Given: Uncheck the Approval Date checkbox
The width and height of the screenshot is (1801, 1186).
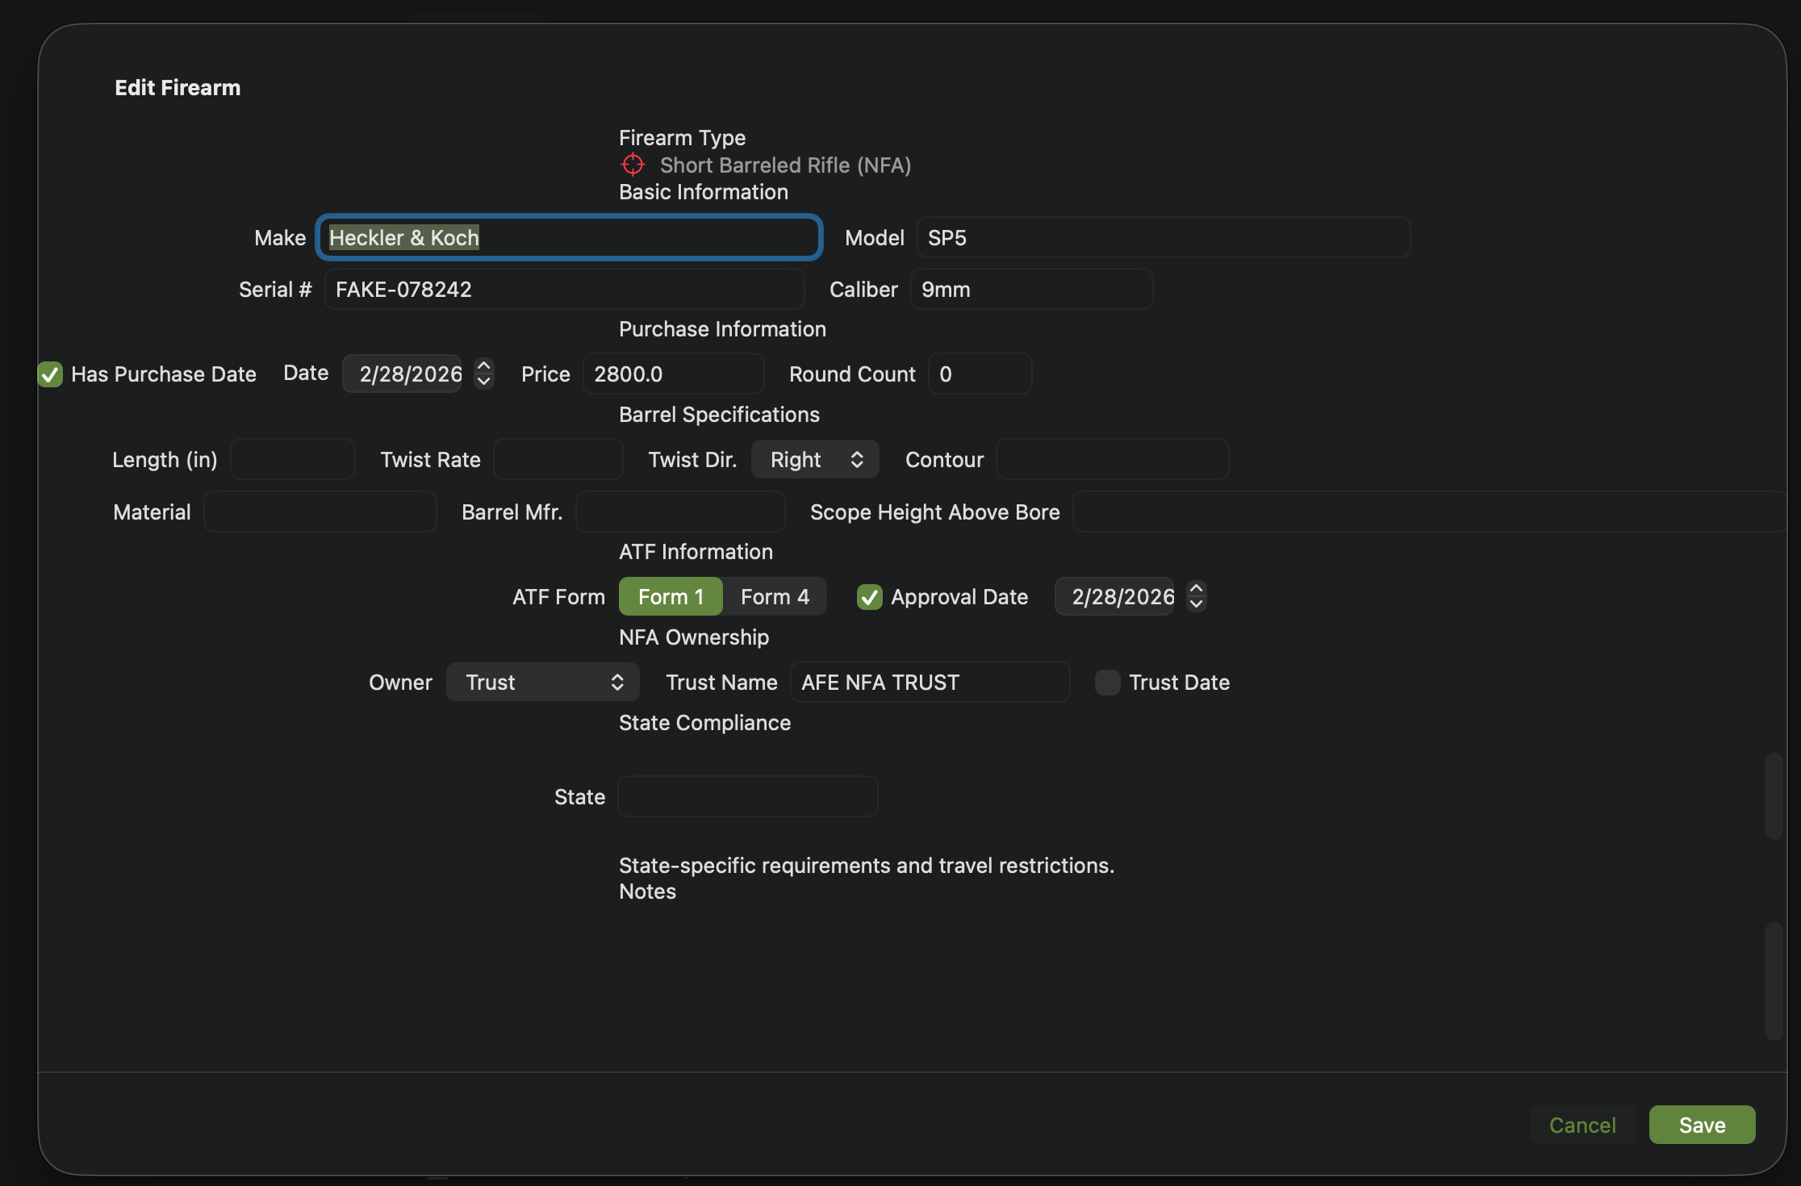Looking at the screenshot, I should tap(869, 597).
